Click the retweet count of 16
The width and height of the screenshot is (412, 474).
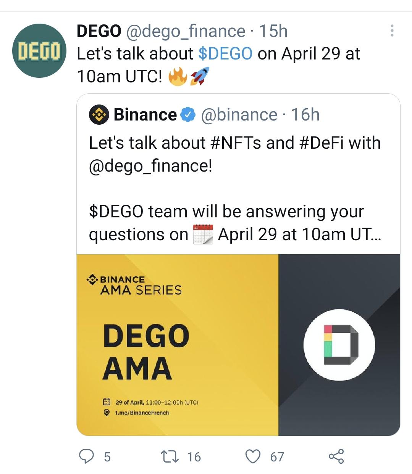coord(194,456)
